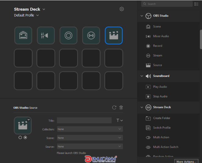202x163 pixels.
Task: Choose the Create Folder action label
Action: (x=161, y=118)
